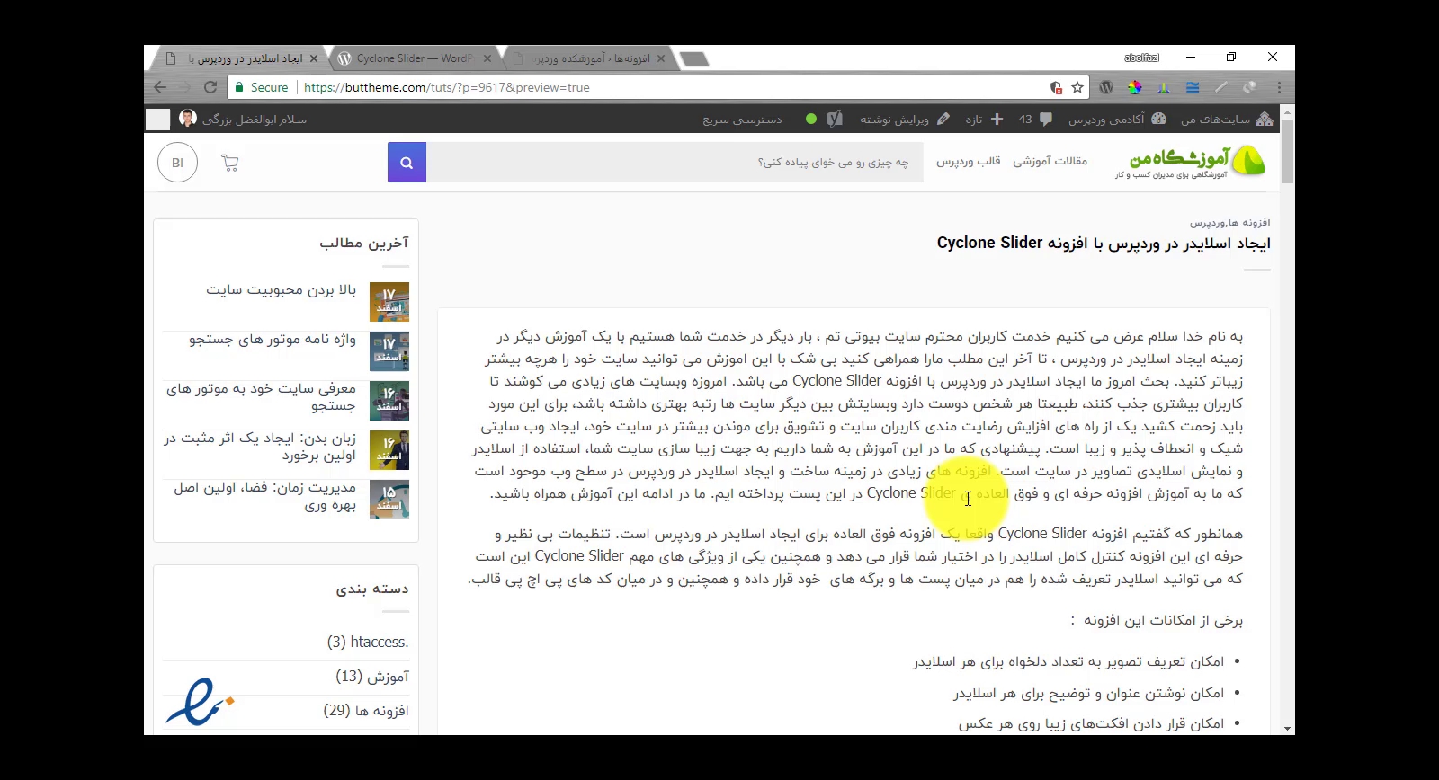The width and height of the screenshot is (1439, 780).
Task: Click the comments bubble showing 43
Action: coord(1035,119)
